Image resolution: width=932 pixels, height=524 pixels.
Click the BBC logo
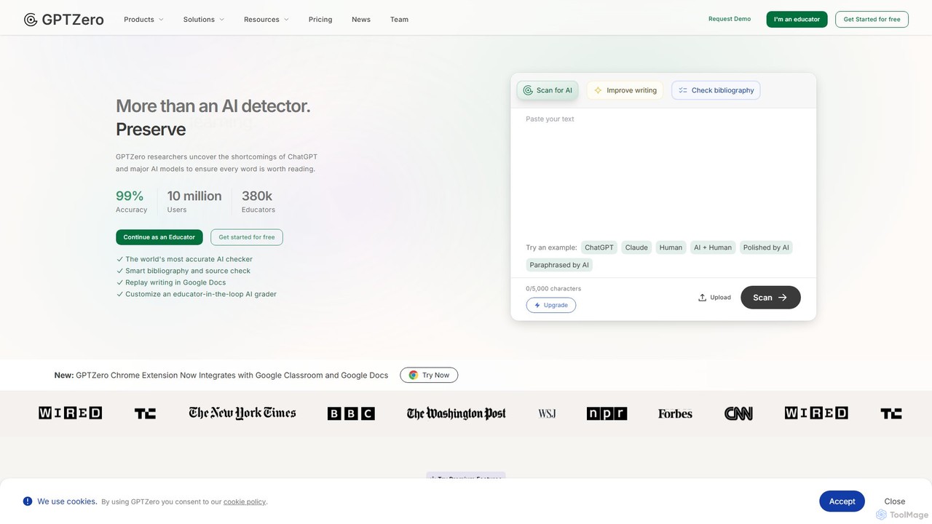351,413
